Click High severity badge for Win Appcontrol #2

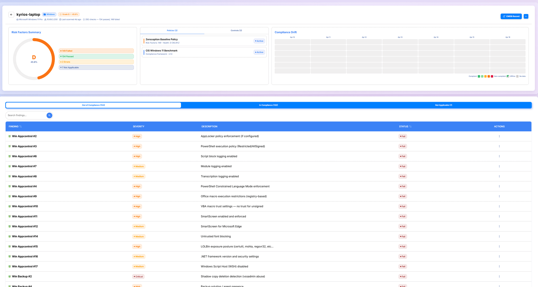click(x=137, y=136)
